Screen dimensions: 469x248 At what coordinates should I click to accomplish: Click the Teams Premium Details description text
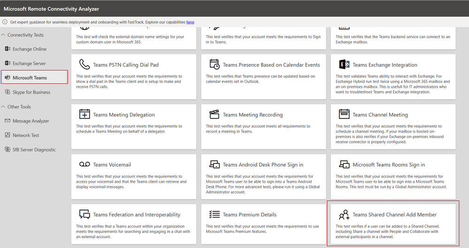coord(262,229)
